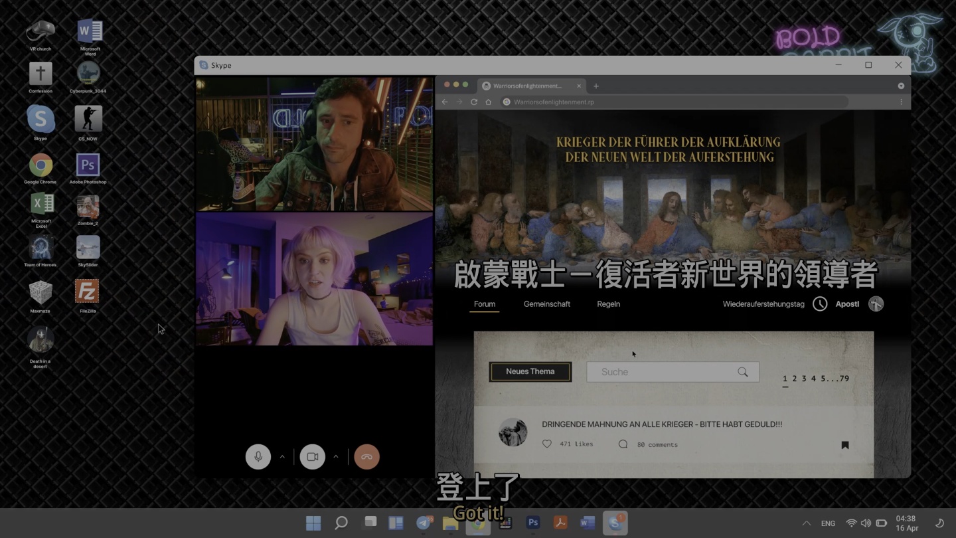Open taskbar search magnifier
This screenshot has height=538, width=956.
point(341,523)
